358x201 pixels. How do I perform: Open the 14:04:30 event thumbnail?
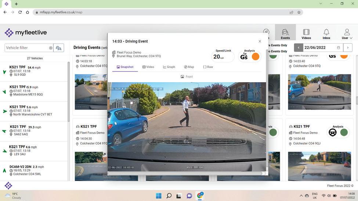pos(91,166)
